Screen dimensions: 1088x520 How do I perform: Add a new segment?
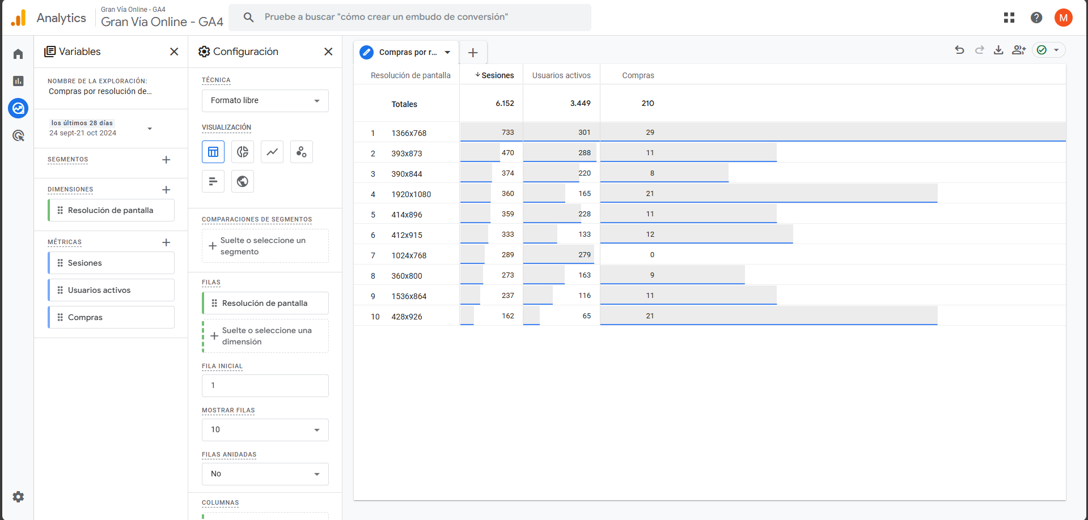pos(166,160)
